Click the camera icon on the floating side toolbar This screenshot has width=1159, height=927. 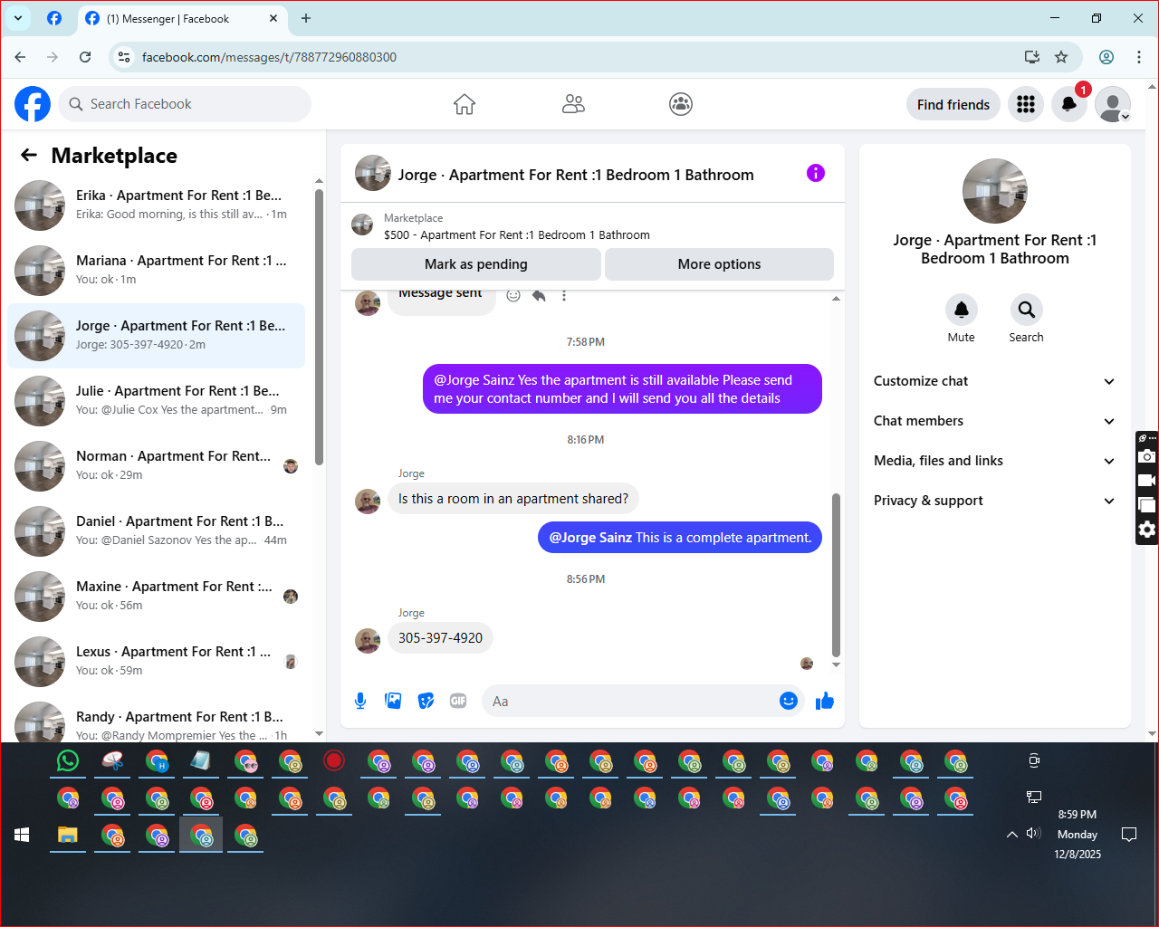[x=1147, y=456]
